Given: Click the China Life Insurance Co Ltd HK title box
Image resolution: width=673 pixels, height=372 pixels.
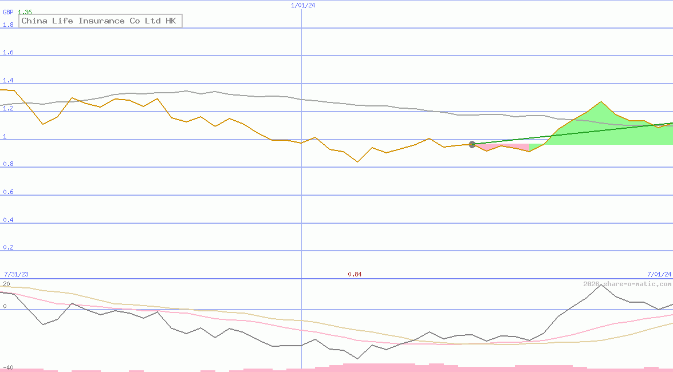Looking at the screenshot, I should (x=100, y=21).
